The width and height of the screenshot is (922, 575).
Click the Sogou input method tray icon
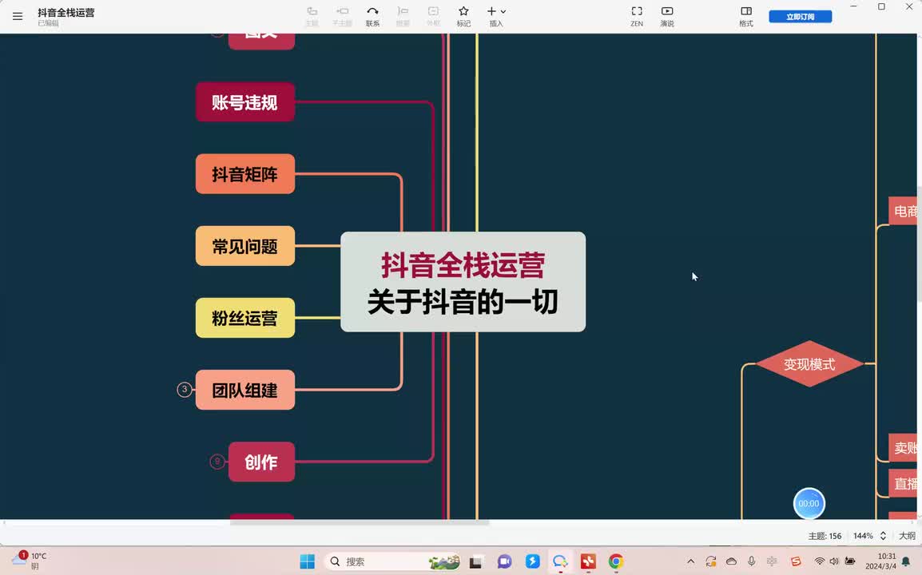[x=796, y=561]
